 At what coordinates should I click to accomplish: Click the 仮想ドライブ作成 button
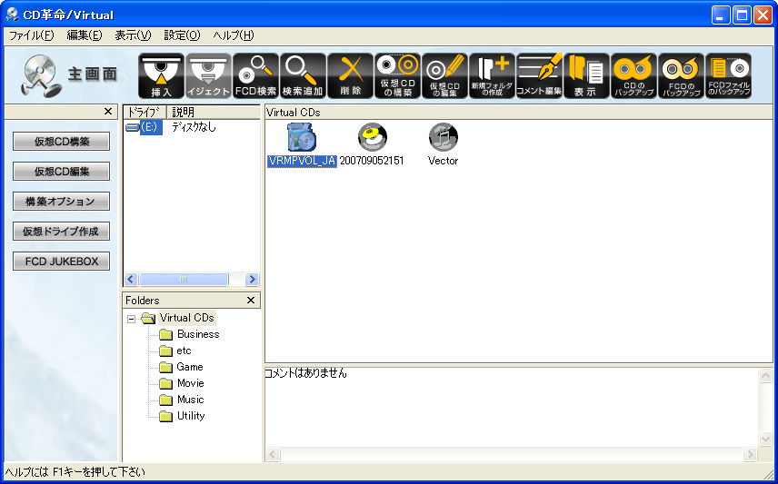(x=62, y=231)
